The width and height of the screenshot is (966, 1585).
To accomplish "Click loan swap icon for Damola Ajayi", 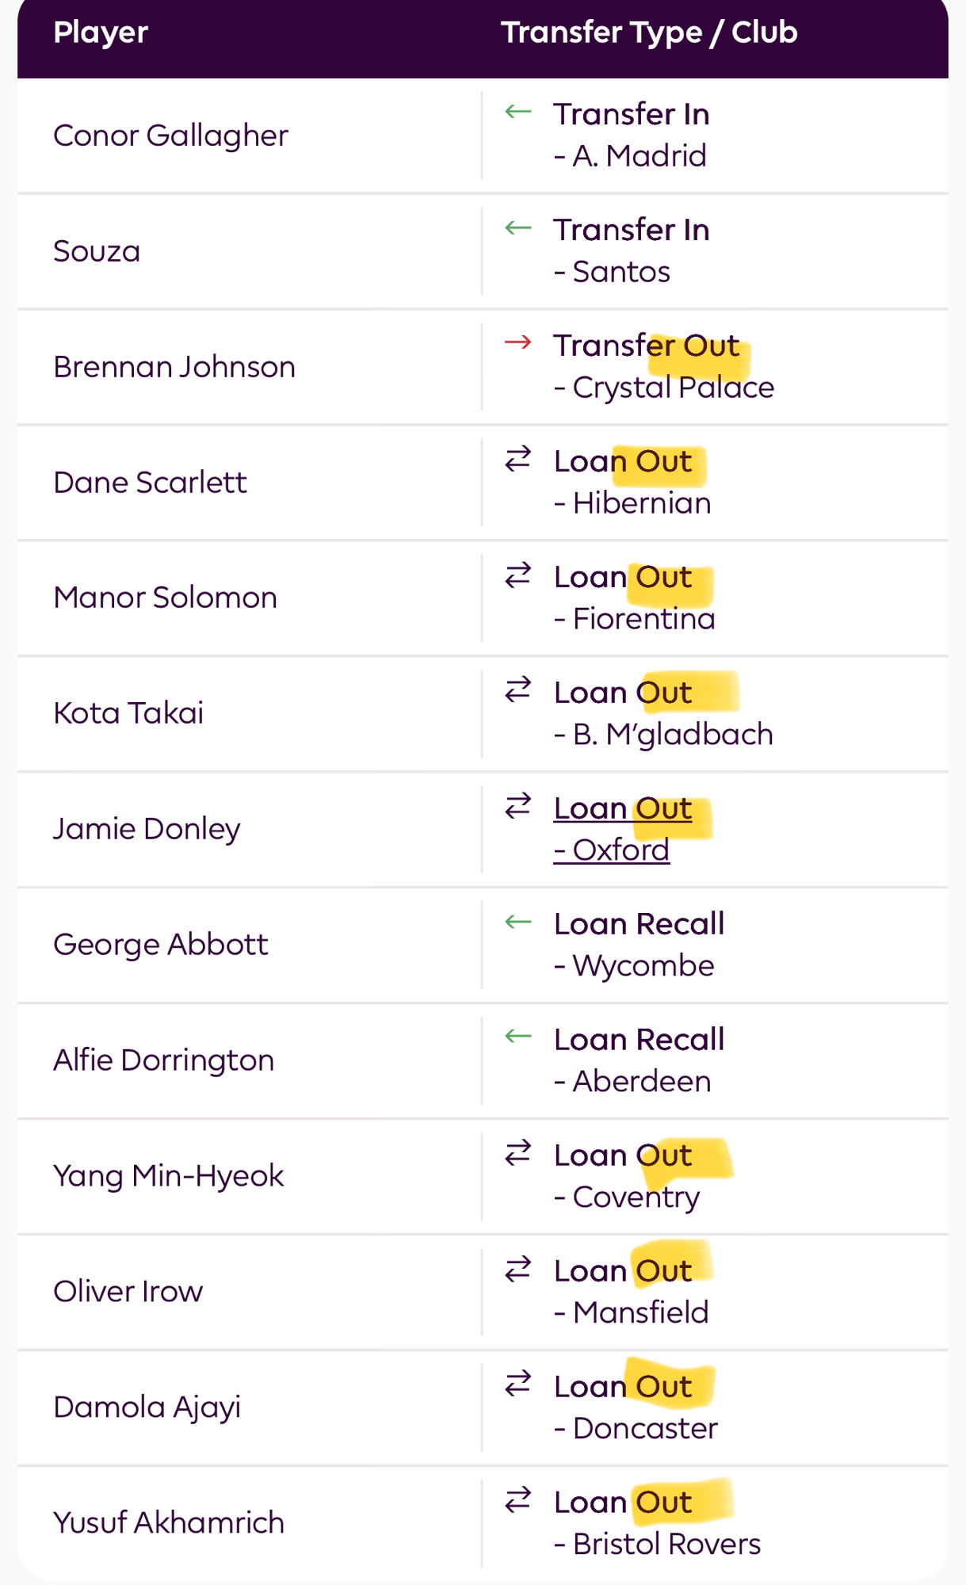I will coord(518,1384).
